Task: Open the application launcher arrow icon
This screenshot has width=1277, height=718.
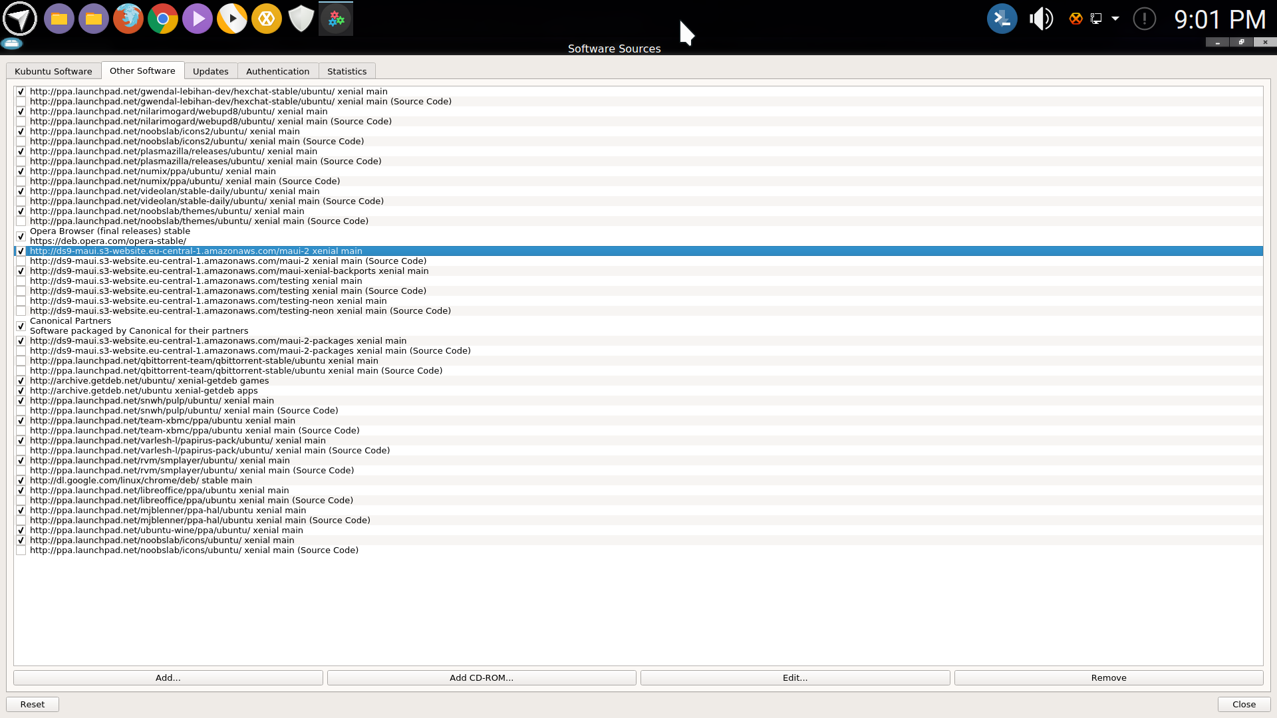Action: (20, 19)
